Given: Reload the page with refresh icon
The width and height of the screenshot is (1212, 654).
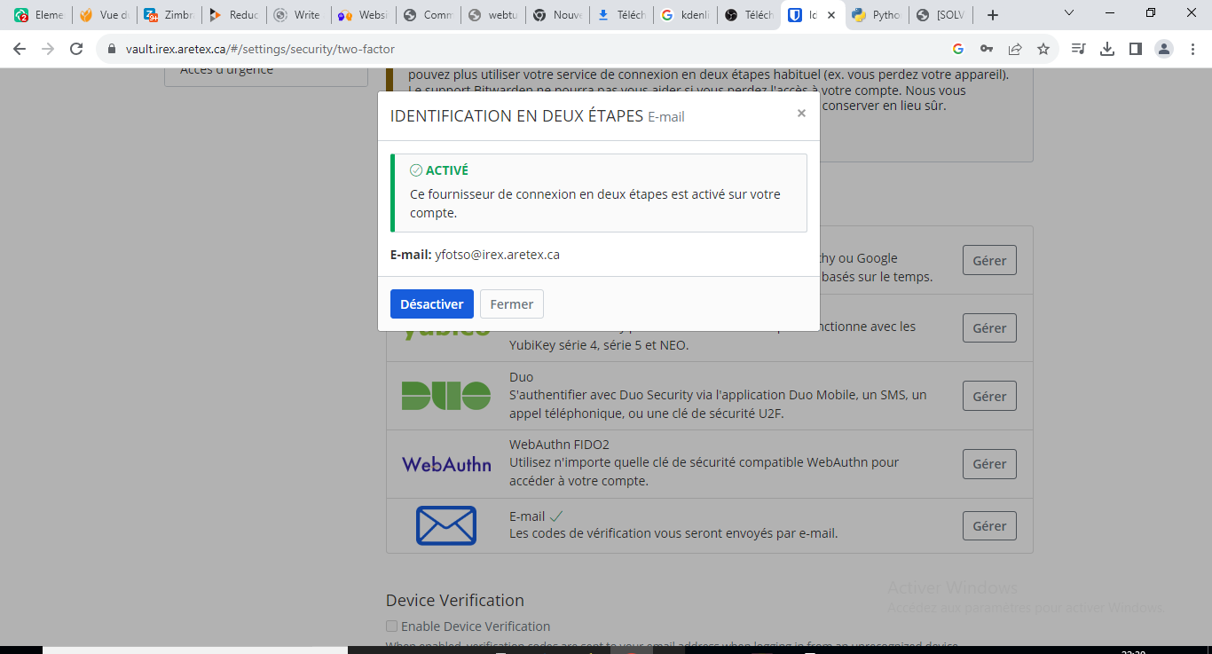Looking at the screenshot, I should pos(76,49).
